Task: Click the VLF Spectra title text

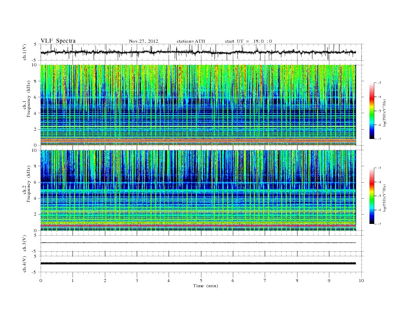Action: click(59, 41)
